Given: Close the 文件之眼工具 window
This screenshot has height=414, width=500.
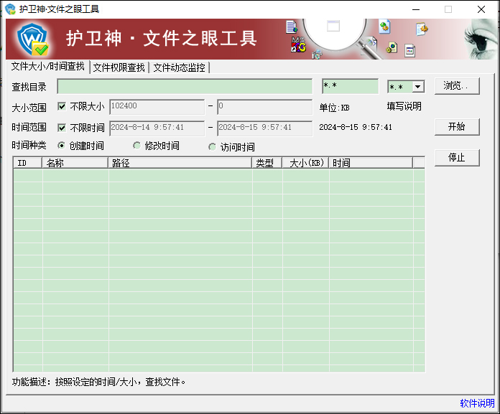Looking at the screenshot, I should tap(481, 9).
